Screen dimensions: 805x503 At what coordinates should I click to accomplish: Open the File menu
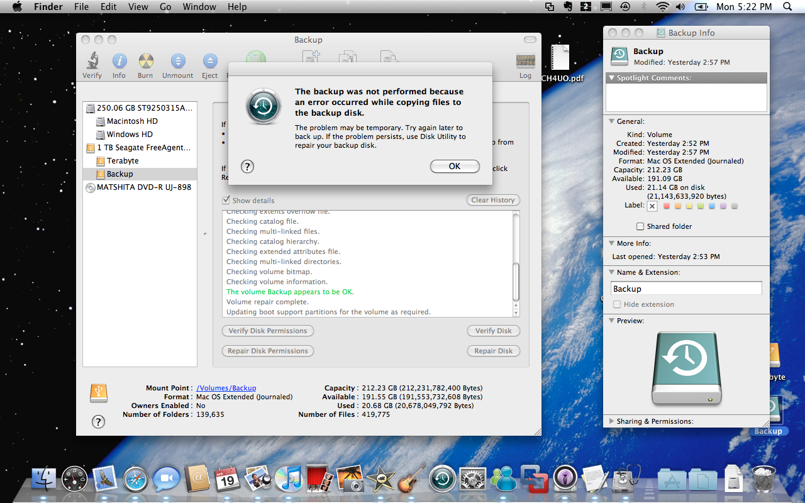(81, 7)
